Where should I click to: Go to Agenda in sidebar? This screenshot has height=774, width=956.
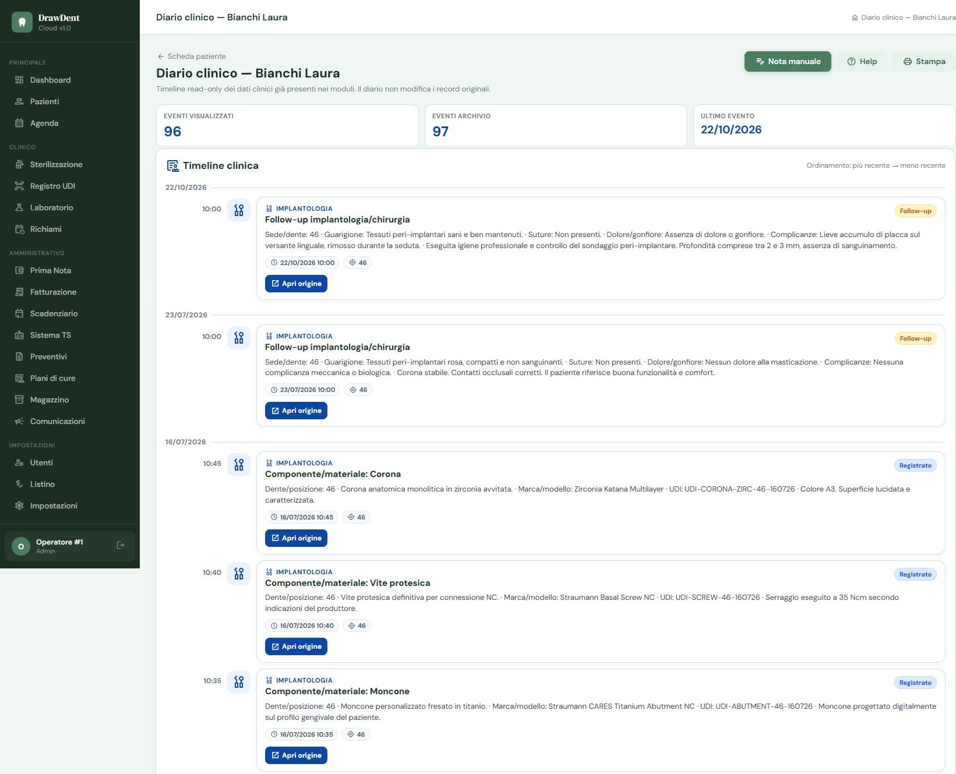point(70,123)
